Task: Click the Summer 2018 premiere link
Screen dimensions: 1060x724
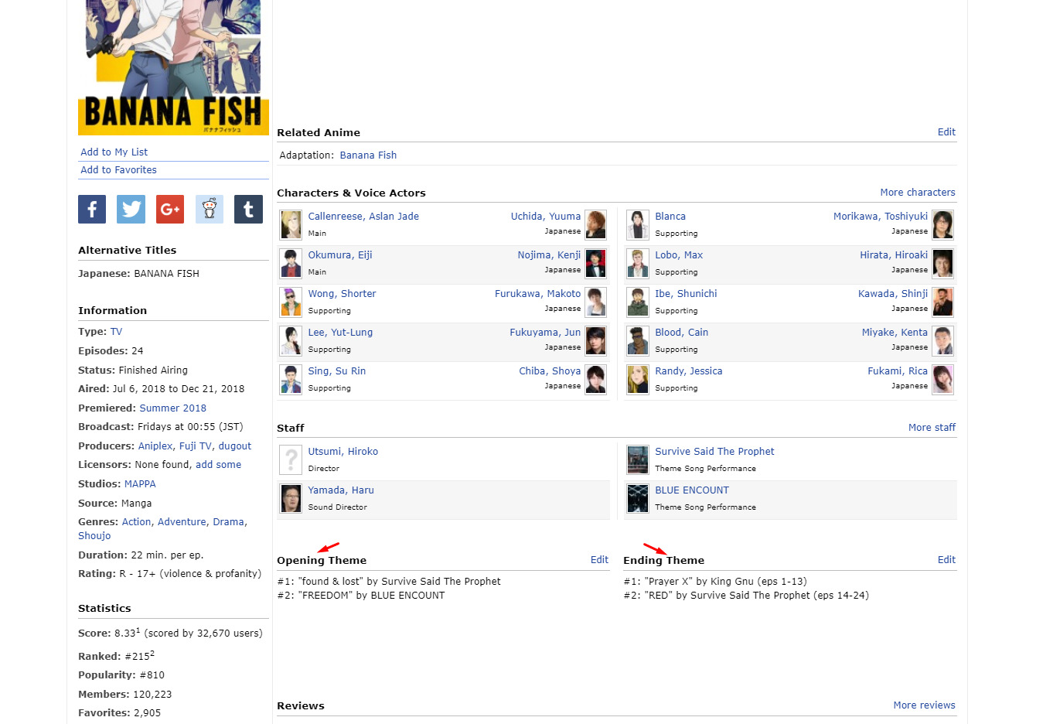Action: point(172,408)
